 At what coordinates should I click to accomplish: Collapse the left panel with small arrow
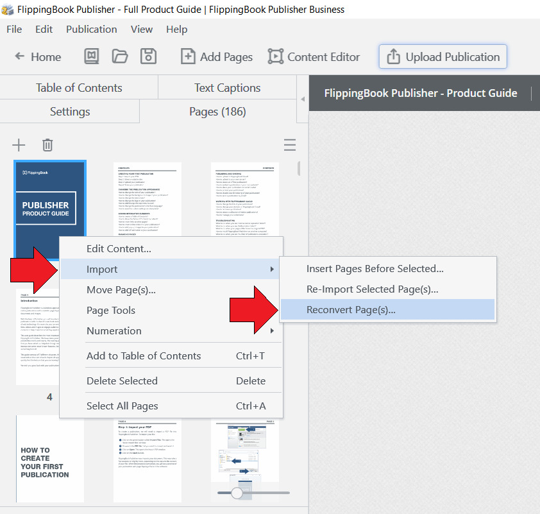303,99
